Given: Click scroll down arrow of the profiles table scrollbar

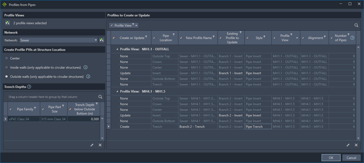Looking at the screenshot, I should 358,138.
